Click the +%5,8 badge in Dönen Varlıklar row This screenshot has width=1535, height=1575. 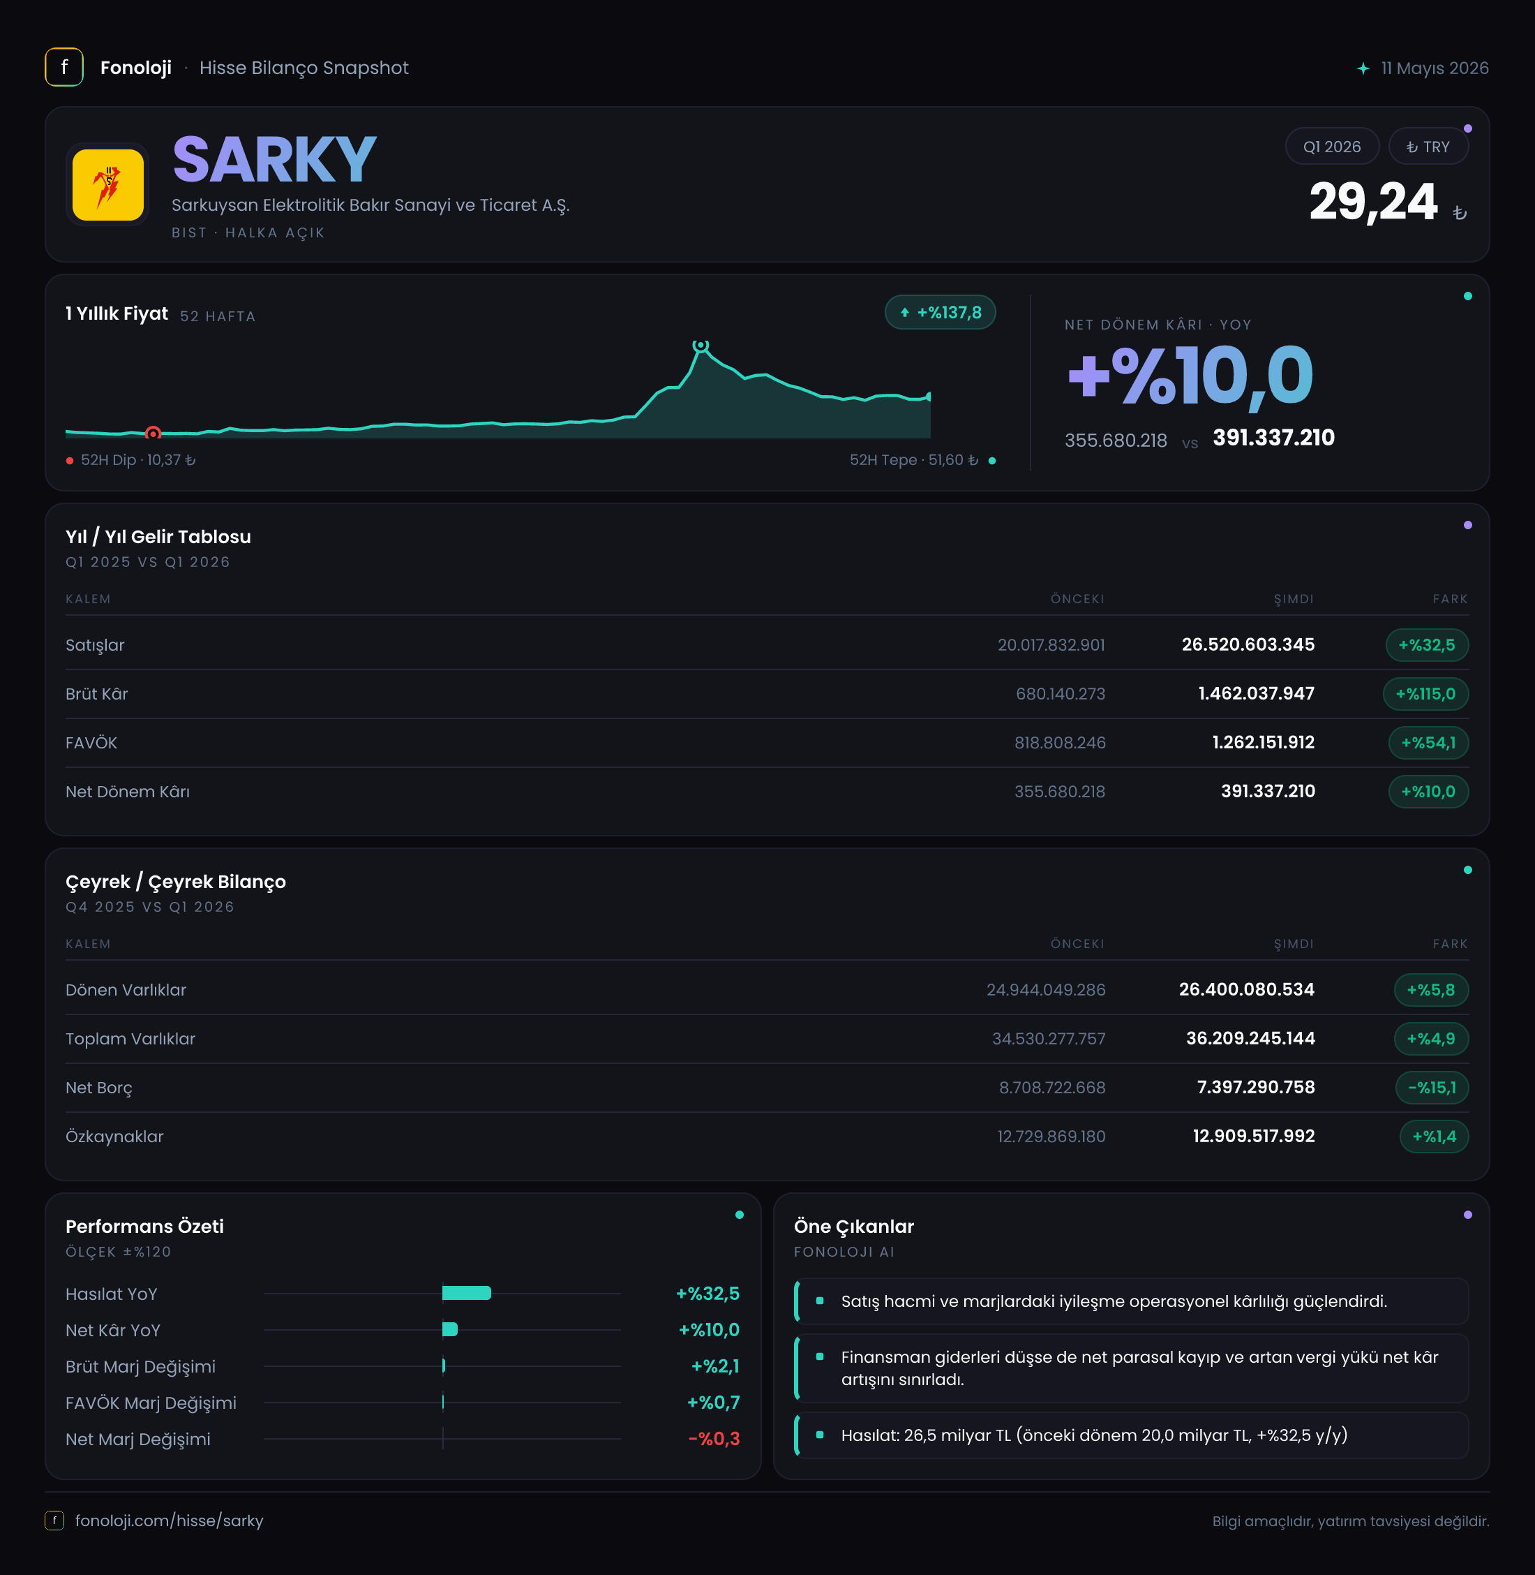click(x=1430, y=990)
